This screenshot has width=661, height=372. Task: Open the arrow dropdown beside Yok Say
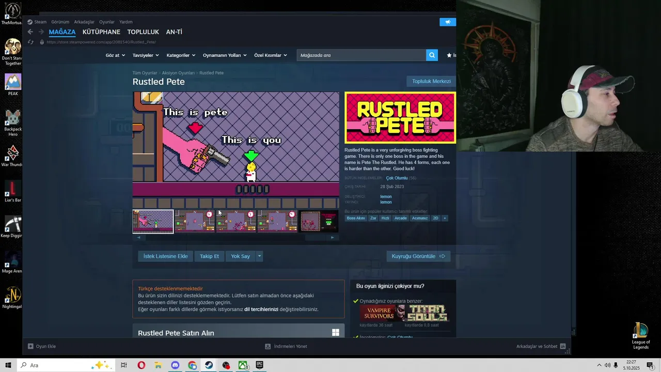tap(259, 256)
